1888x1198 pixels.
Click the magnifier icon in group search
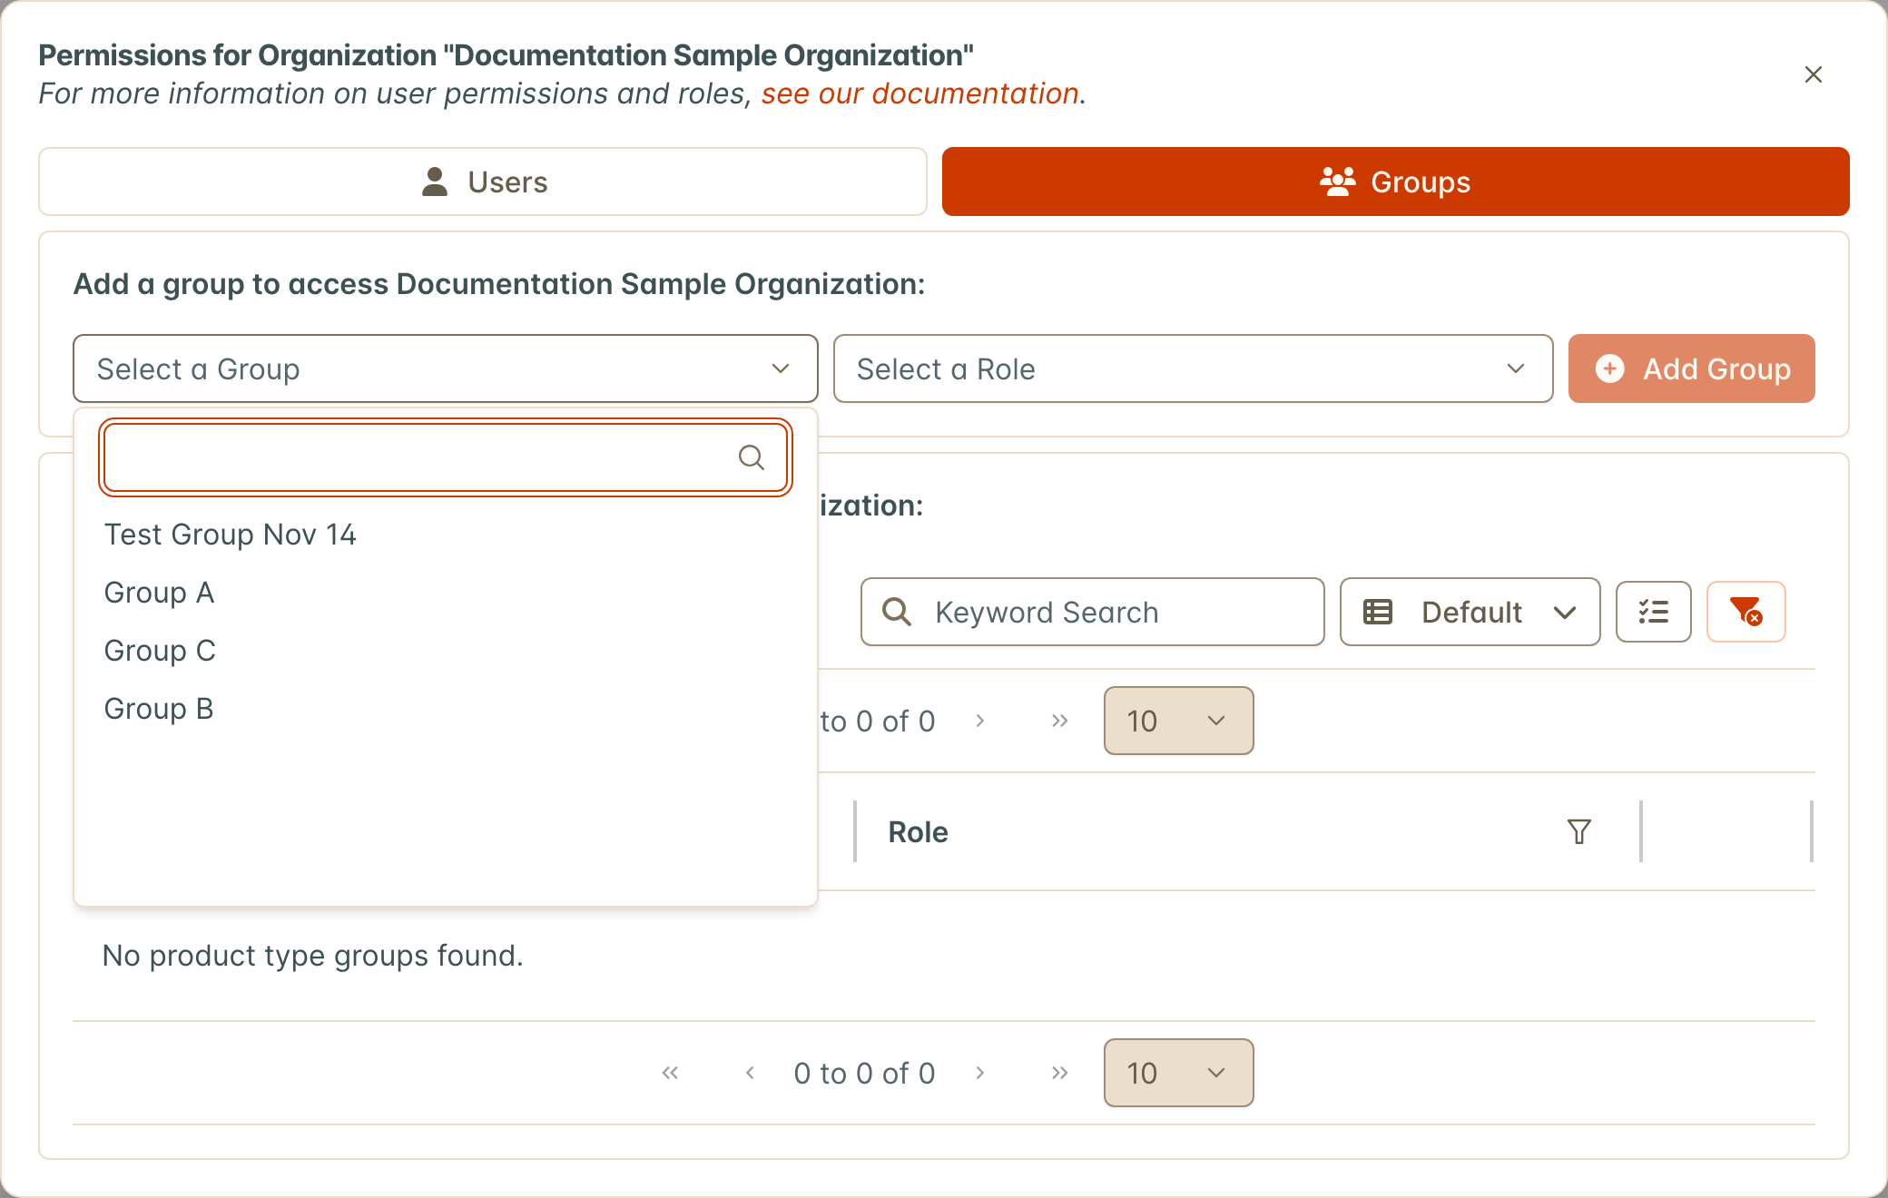[x=751, y=457]
